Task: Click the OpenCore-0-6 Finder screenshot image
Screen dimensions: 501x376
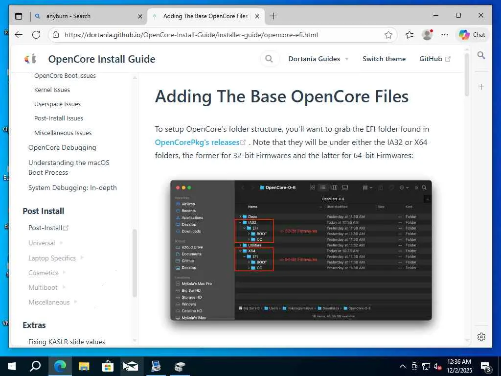Action: tap(301, 250)
